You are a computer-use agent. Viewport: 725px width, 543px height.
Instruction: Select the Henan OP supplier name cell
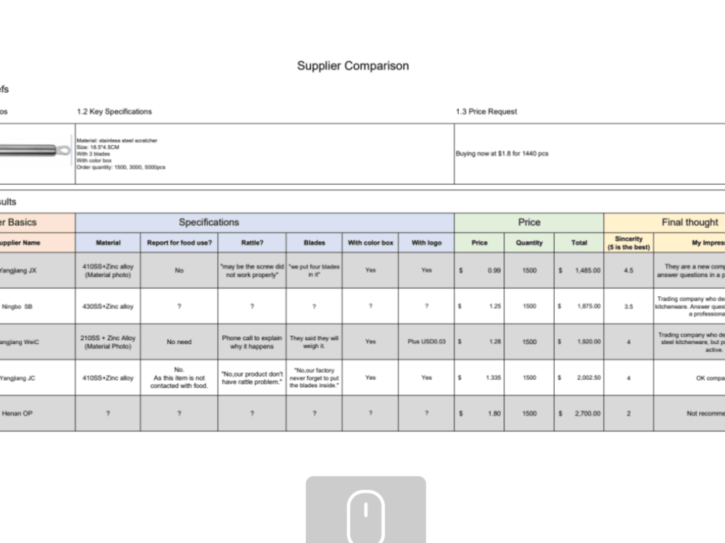point(37,413)
